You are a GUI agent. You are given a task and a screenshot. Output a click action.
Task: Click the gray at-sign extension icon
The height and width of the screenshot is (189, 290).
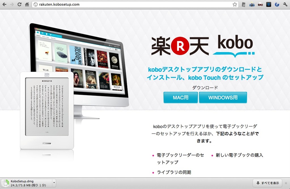(244, 5)
